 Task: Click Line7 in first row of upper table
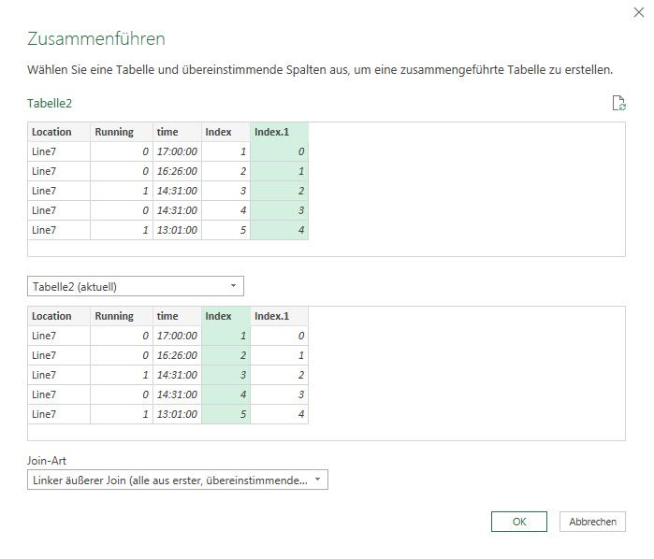pyautogui.click(x=59, y=151)
